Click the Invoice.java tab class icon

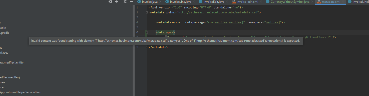coord(139,2)
